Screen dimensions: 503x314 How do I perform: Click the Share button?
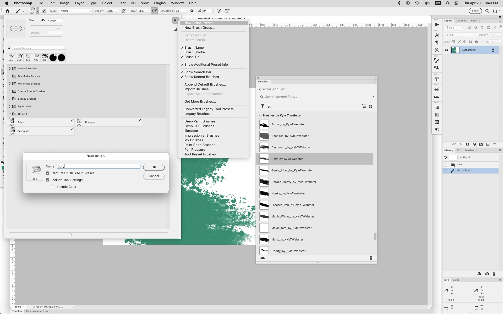475,11
